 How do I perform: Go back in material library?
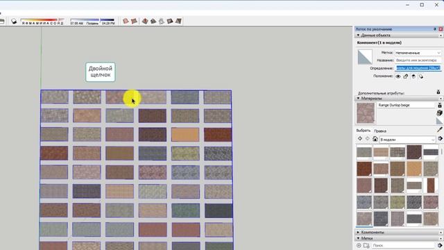(360, 139)
